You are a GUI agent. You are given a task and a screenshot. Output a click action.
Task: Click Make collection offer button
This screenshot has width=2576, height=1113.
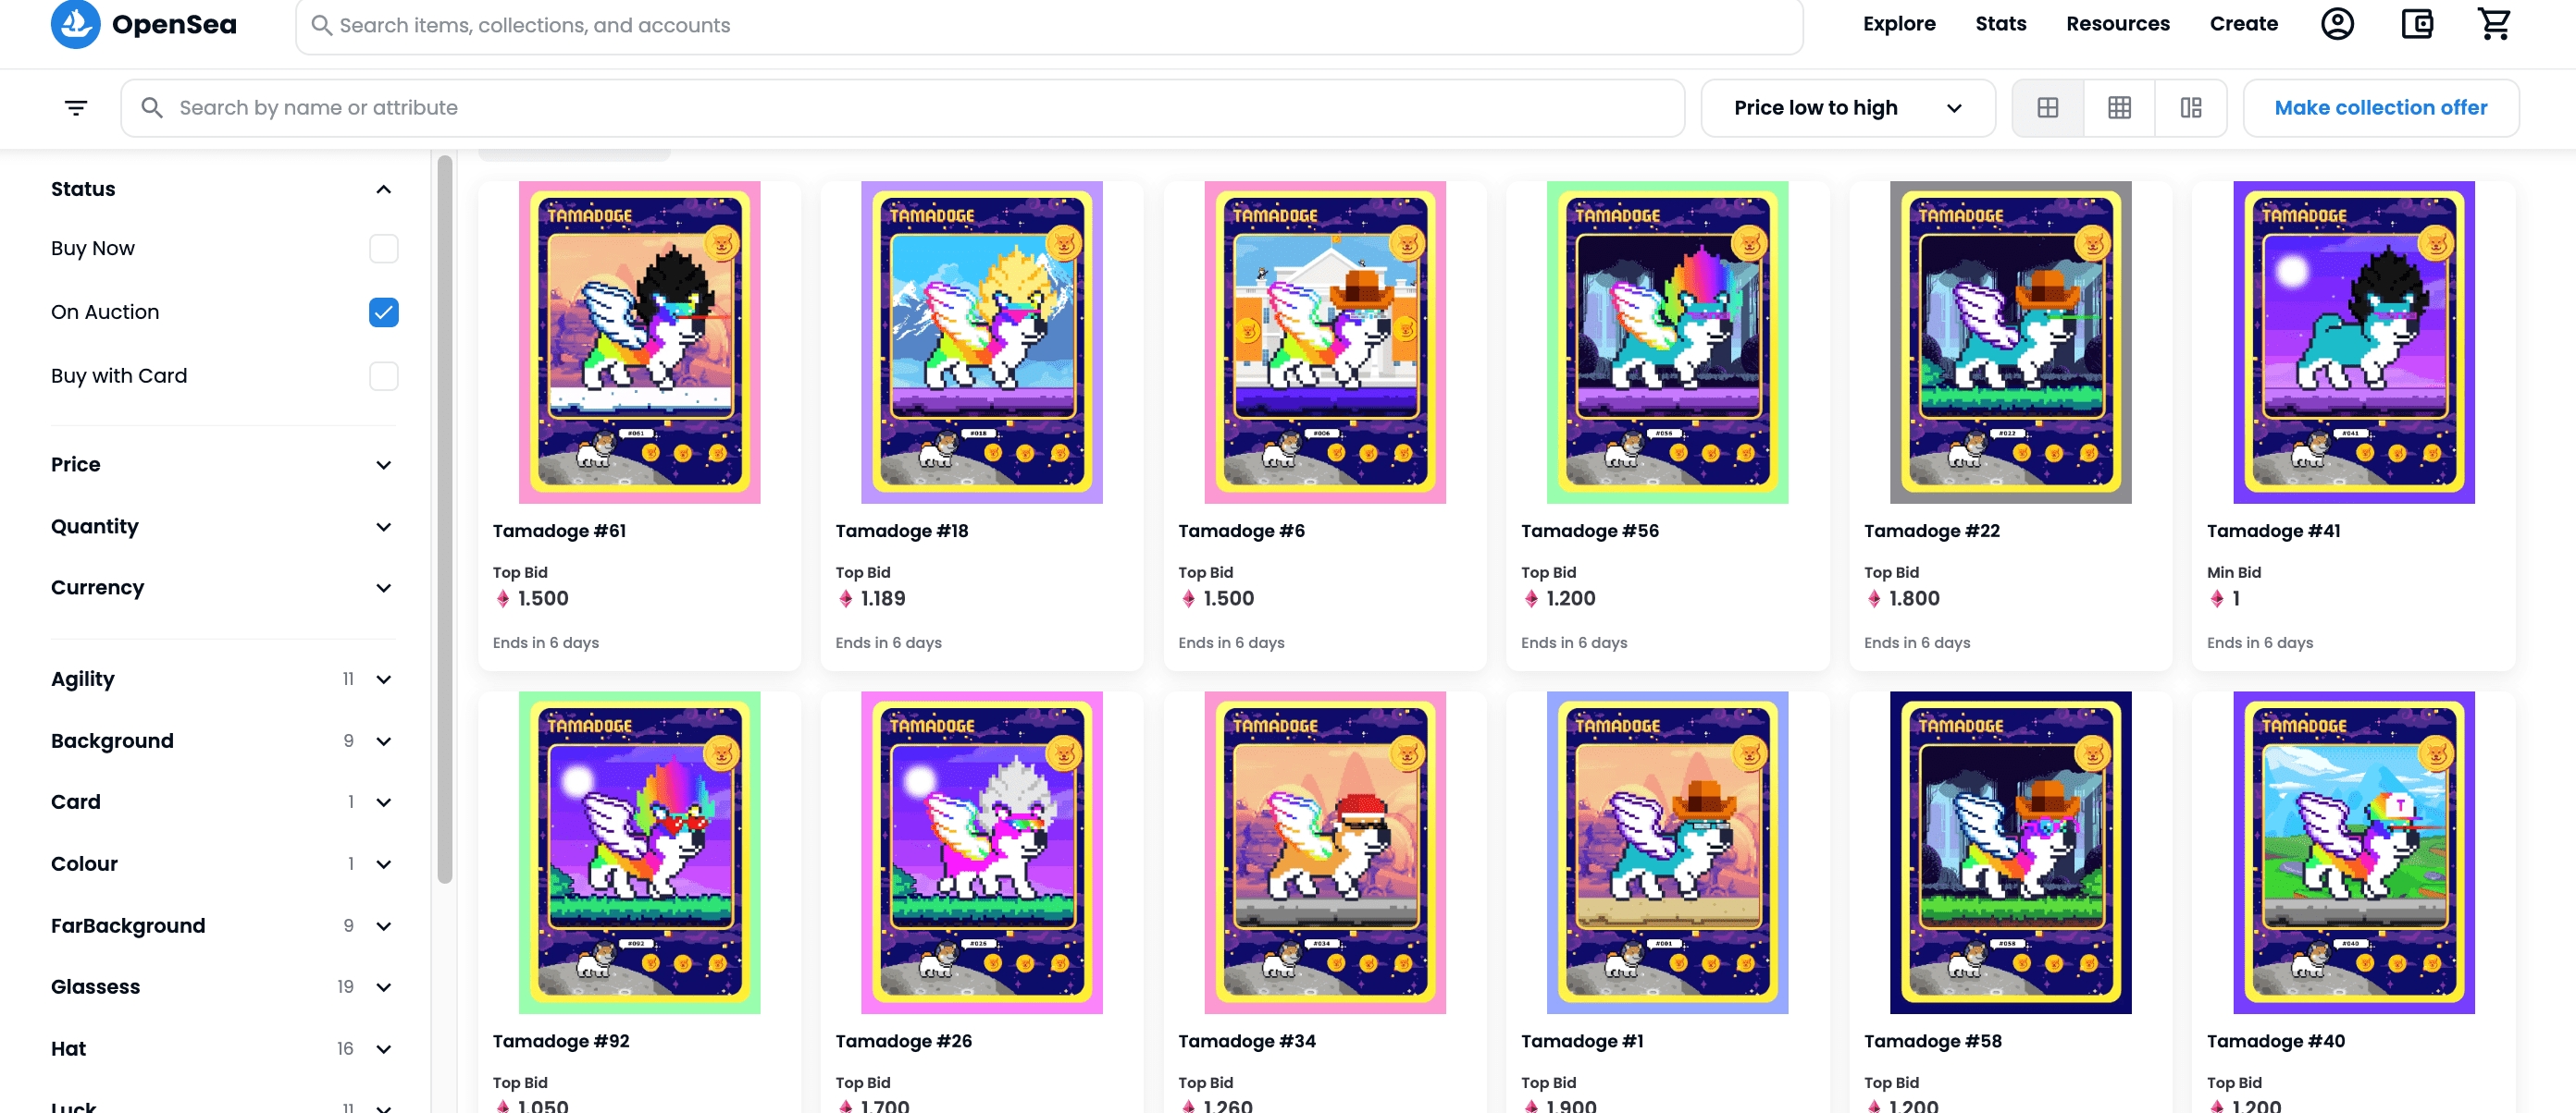pyautogui.click(x=2380, y=108)
